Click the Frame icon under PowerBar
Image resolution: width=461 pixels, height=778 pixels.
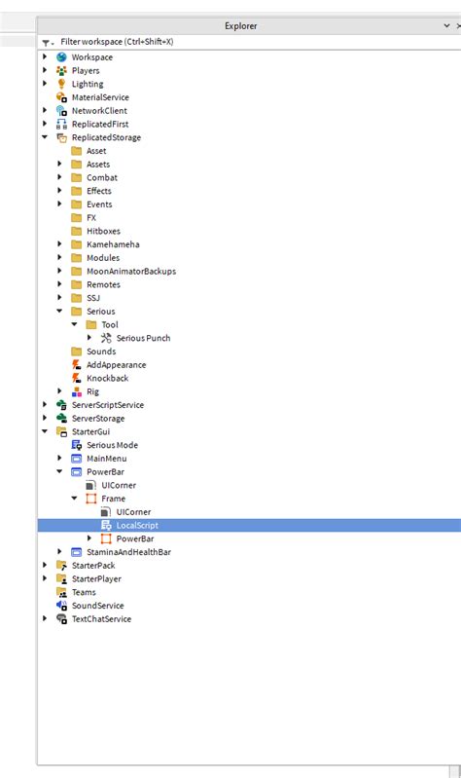(x=91, y=499)
